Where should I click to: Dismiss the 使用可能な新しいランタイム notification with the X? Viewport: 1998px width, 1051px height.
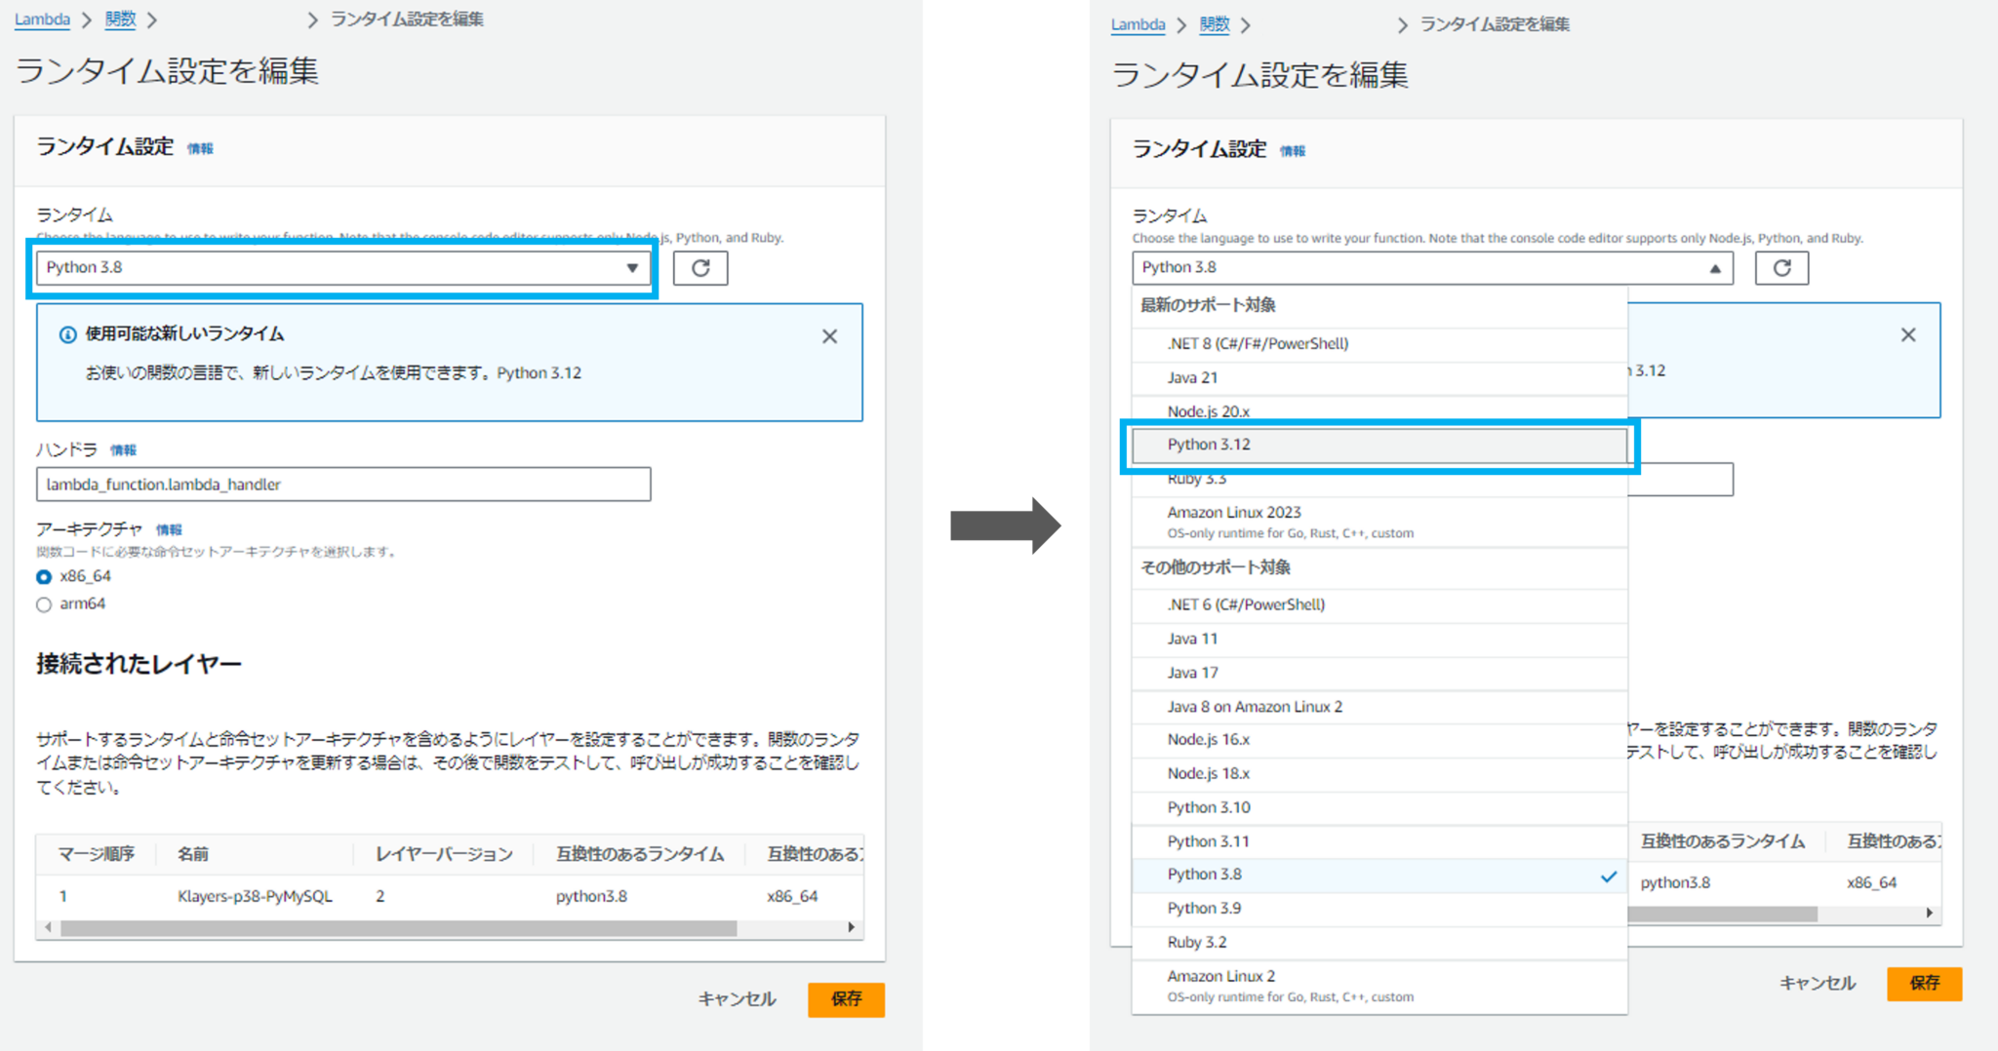[830, 335]
